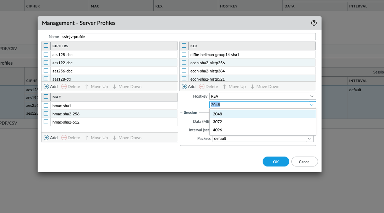Click Add icon under KEX list
This screenshot has height=213, width=384.
pos(185,87)
